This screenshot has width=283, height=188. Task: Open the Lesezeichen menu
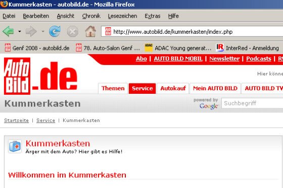[x=122, y=16]
